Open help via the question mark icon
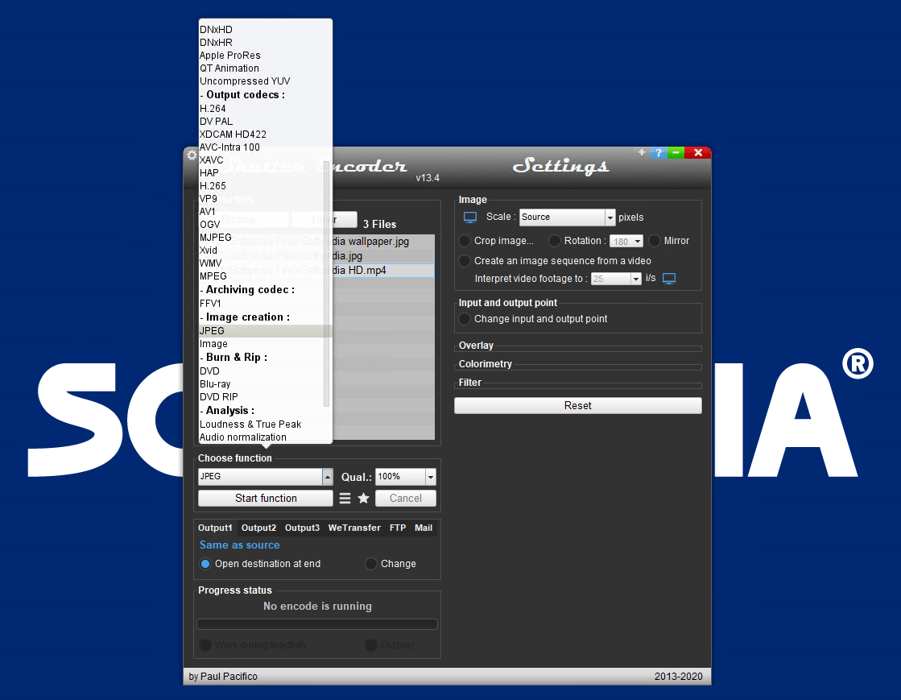 point(659,152)
